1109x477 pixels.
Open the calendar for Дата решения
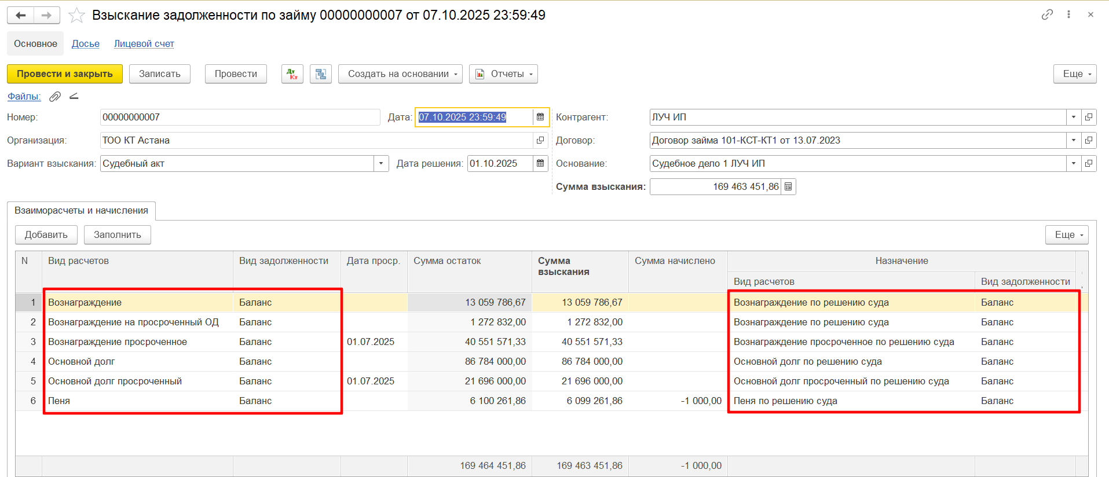[x=540, y=163]
